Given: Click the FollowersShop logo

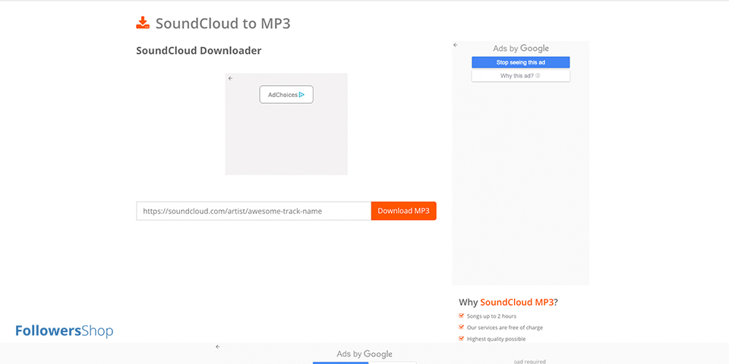Looking at the screenshot, I should 64,331.
